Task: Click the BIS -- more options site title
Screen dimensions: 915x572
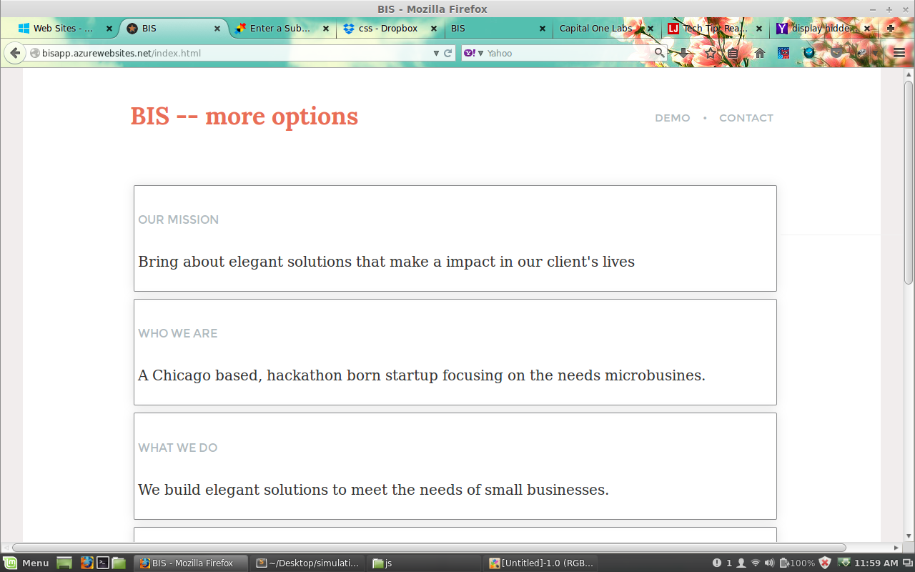Action: click(244, 116)
